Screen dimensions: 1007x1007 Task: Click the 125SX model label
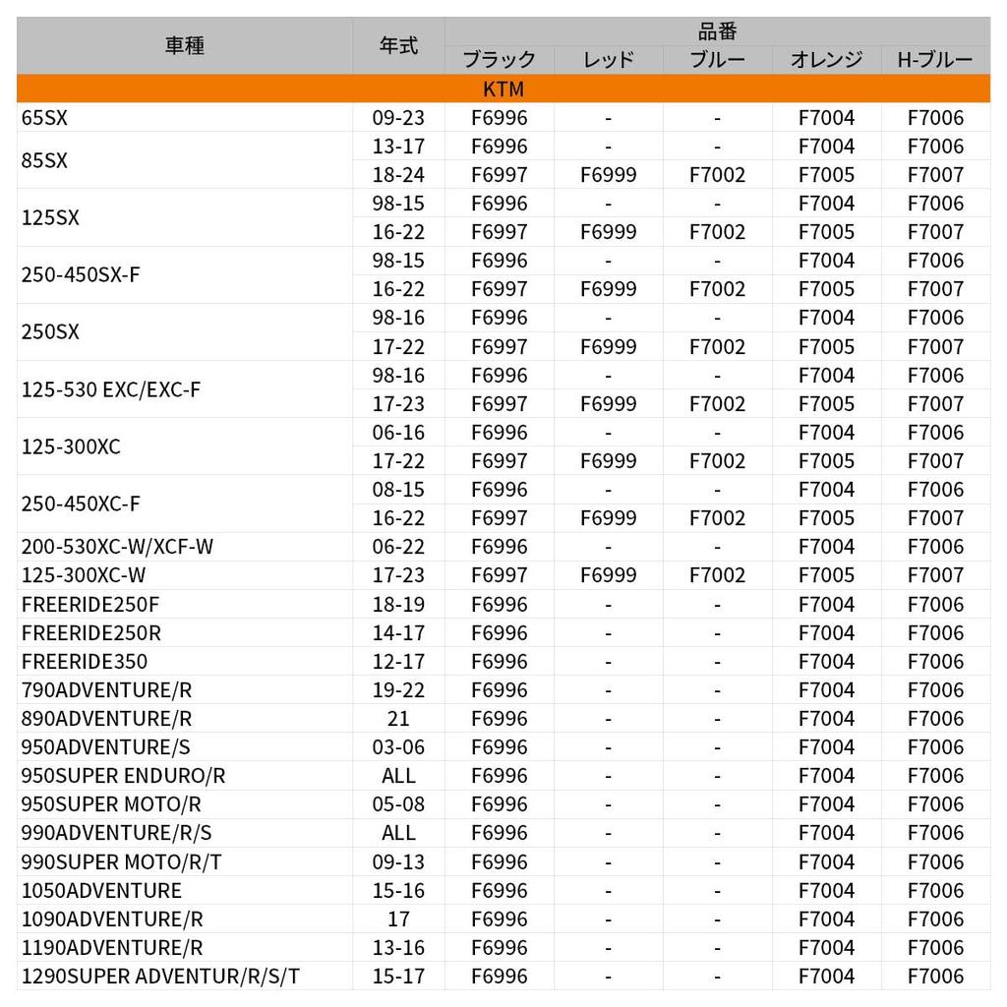coord(50,217)
